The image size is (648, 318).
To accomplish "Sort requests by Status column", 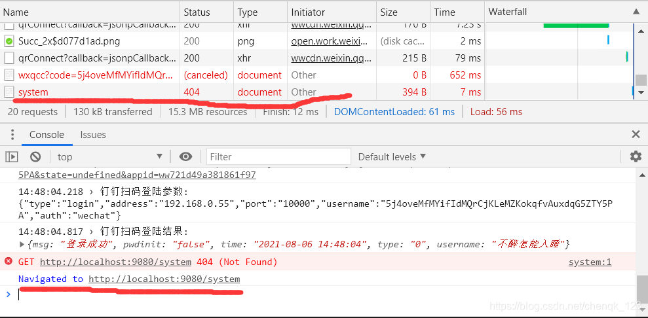I will tap(206, 12).
